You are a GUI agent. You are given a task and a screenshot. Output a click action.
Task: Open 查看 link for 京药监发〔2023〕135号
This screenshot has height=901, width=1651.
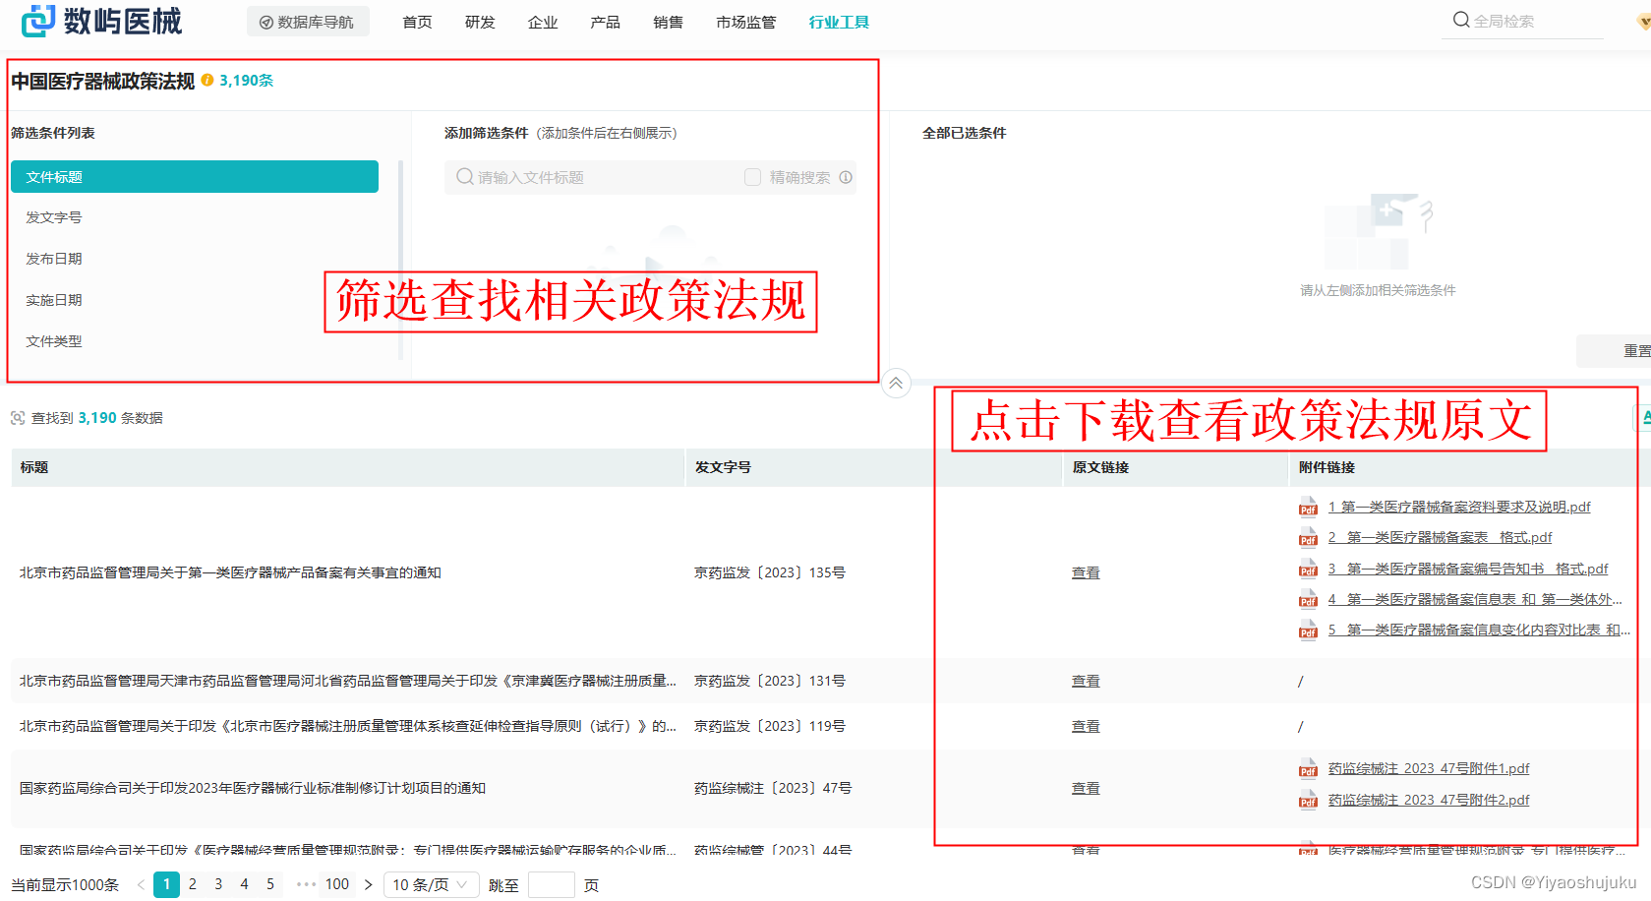point(1086,572)
